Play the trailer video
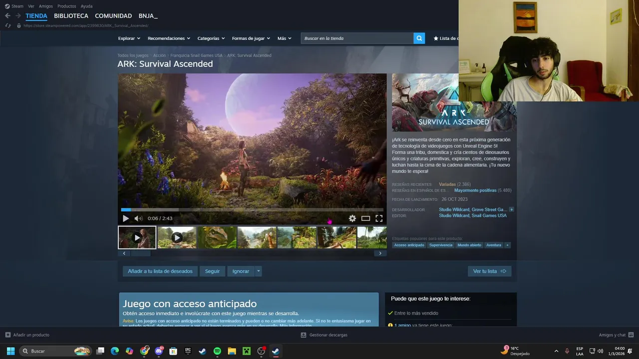 coord(126,218)
